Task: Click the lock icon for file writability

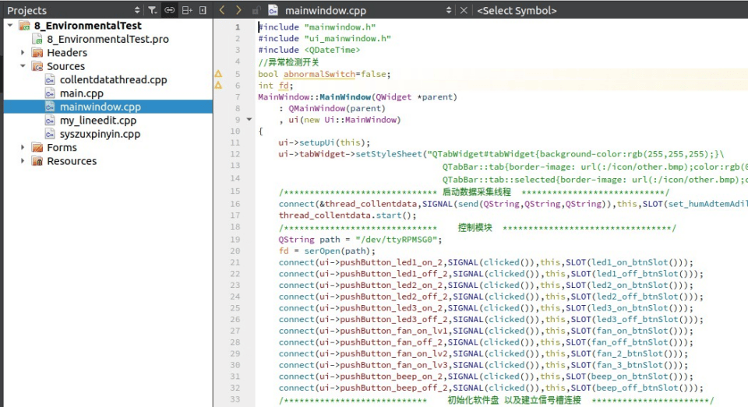Action: 257,11
